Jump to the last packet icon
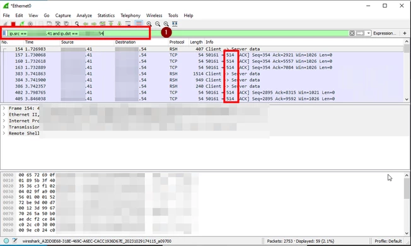The image size is (411, 246). pyautogui.click(x=120, y=24)
